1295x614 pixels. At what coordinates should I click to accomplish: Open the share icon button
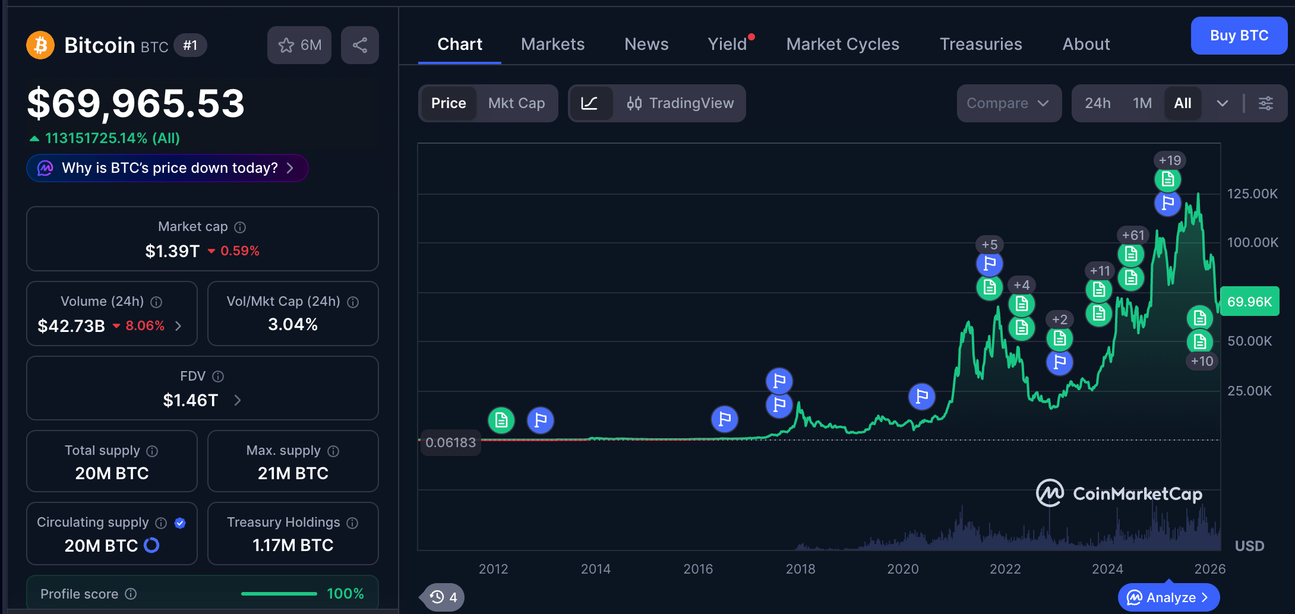tap(360, 45)
